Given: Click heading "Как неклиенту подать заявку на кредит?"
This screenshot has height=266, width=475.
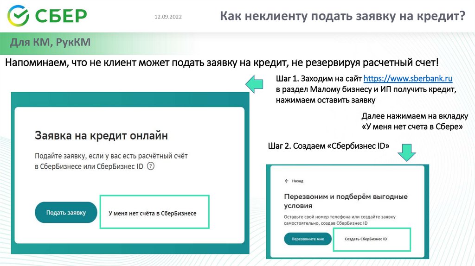Looking at the screenshot, I should pyautogui.click(x=343, y=15).
